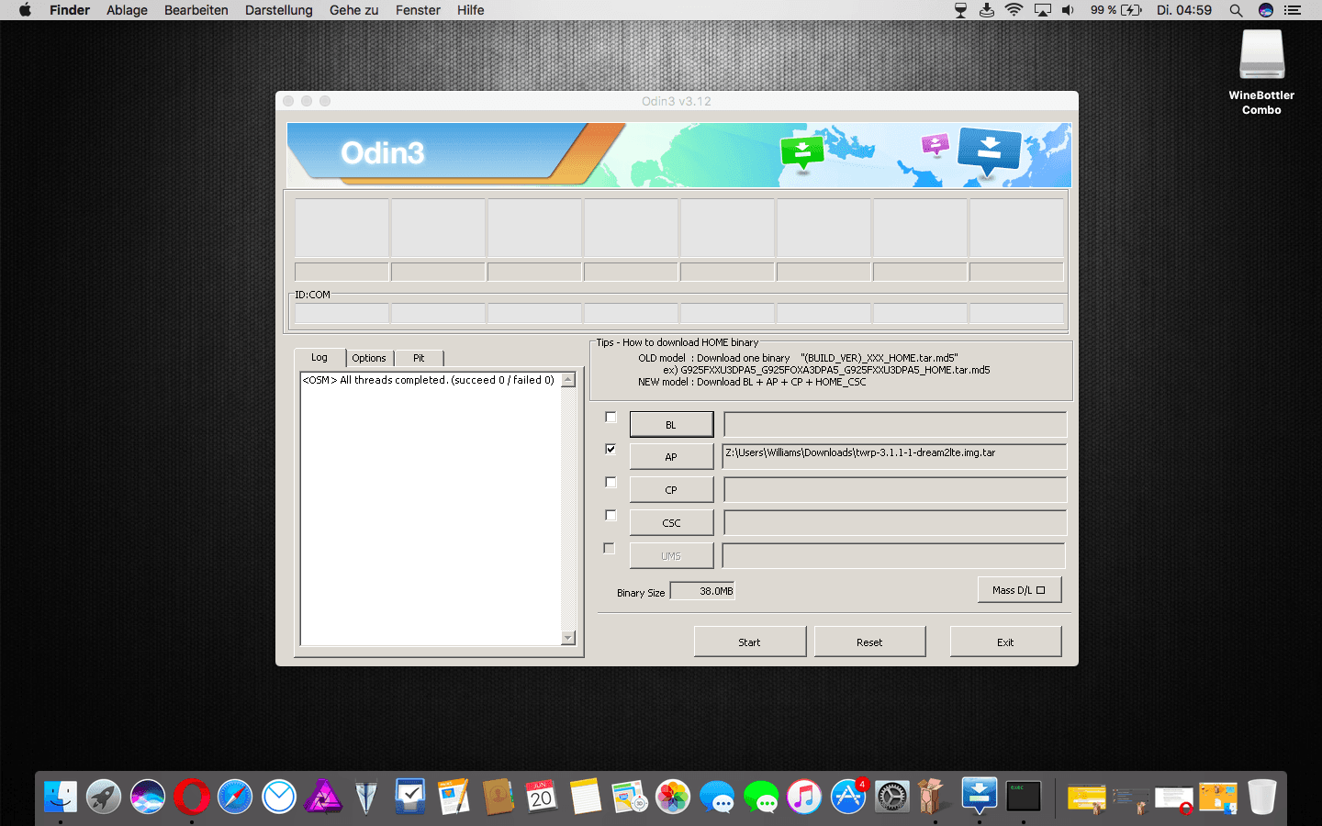Click log scrollbar down arrow
The image size is (1322, 826).
568,638
